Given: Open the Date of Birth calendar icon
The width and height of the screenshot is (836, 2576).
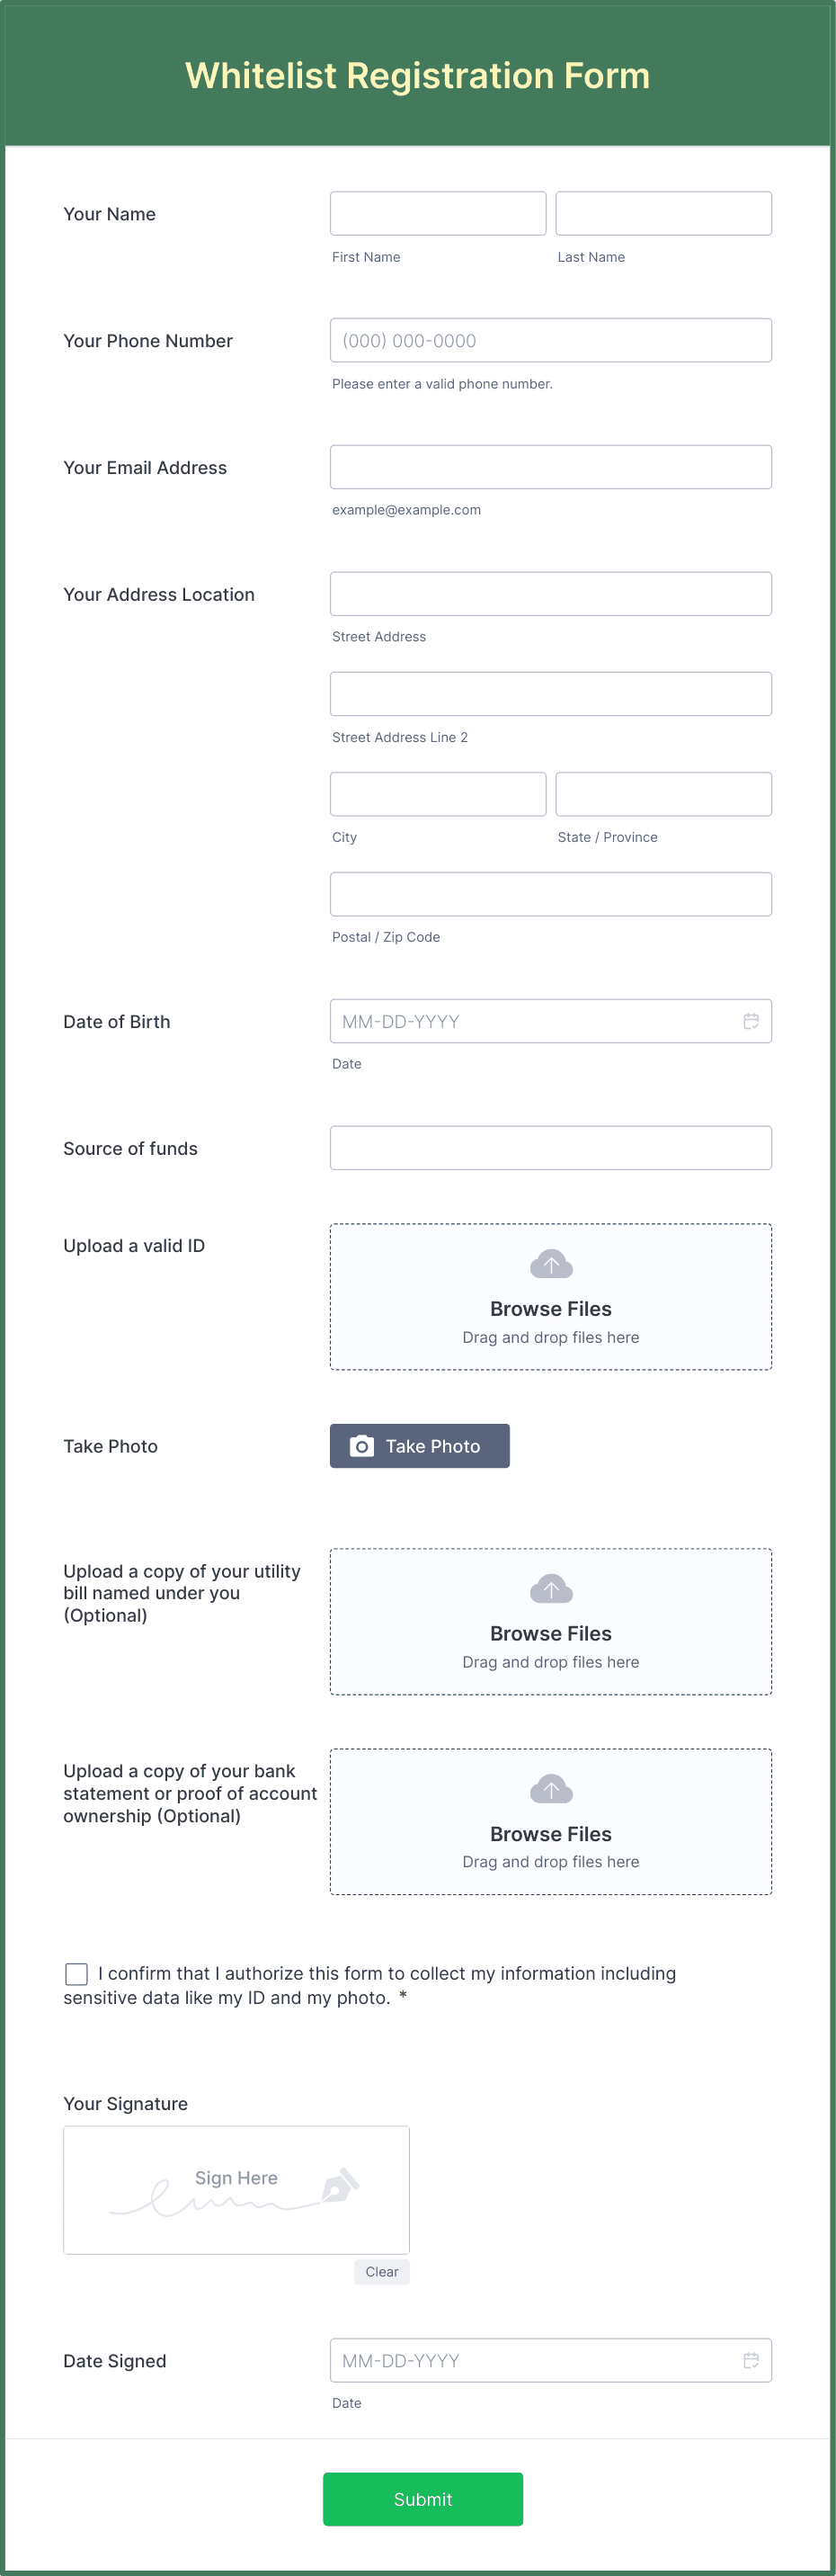Looking at the screenshot, I should 751,1021.
